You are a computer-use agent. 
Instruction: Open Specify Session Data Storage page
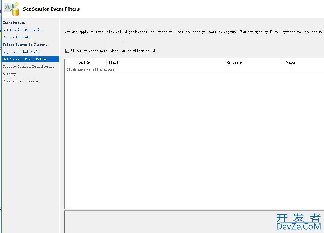pos(28,66)
